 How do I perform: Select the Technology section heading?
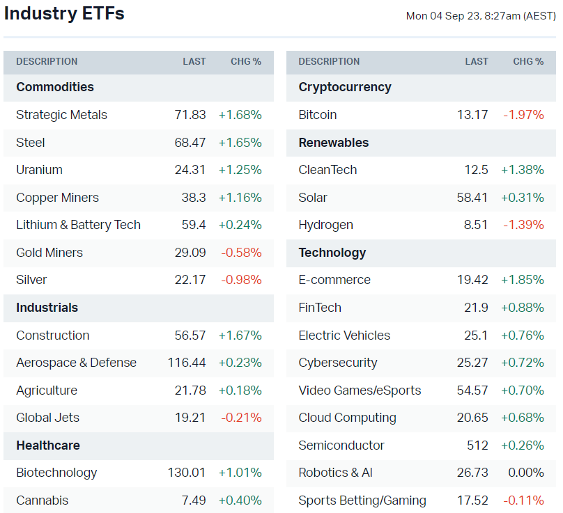coord(332,253)
